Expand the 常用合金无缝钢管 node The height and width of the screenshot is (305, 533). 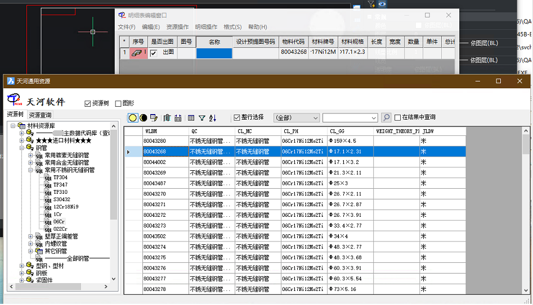point(30,163)
